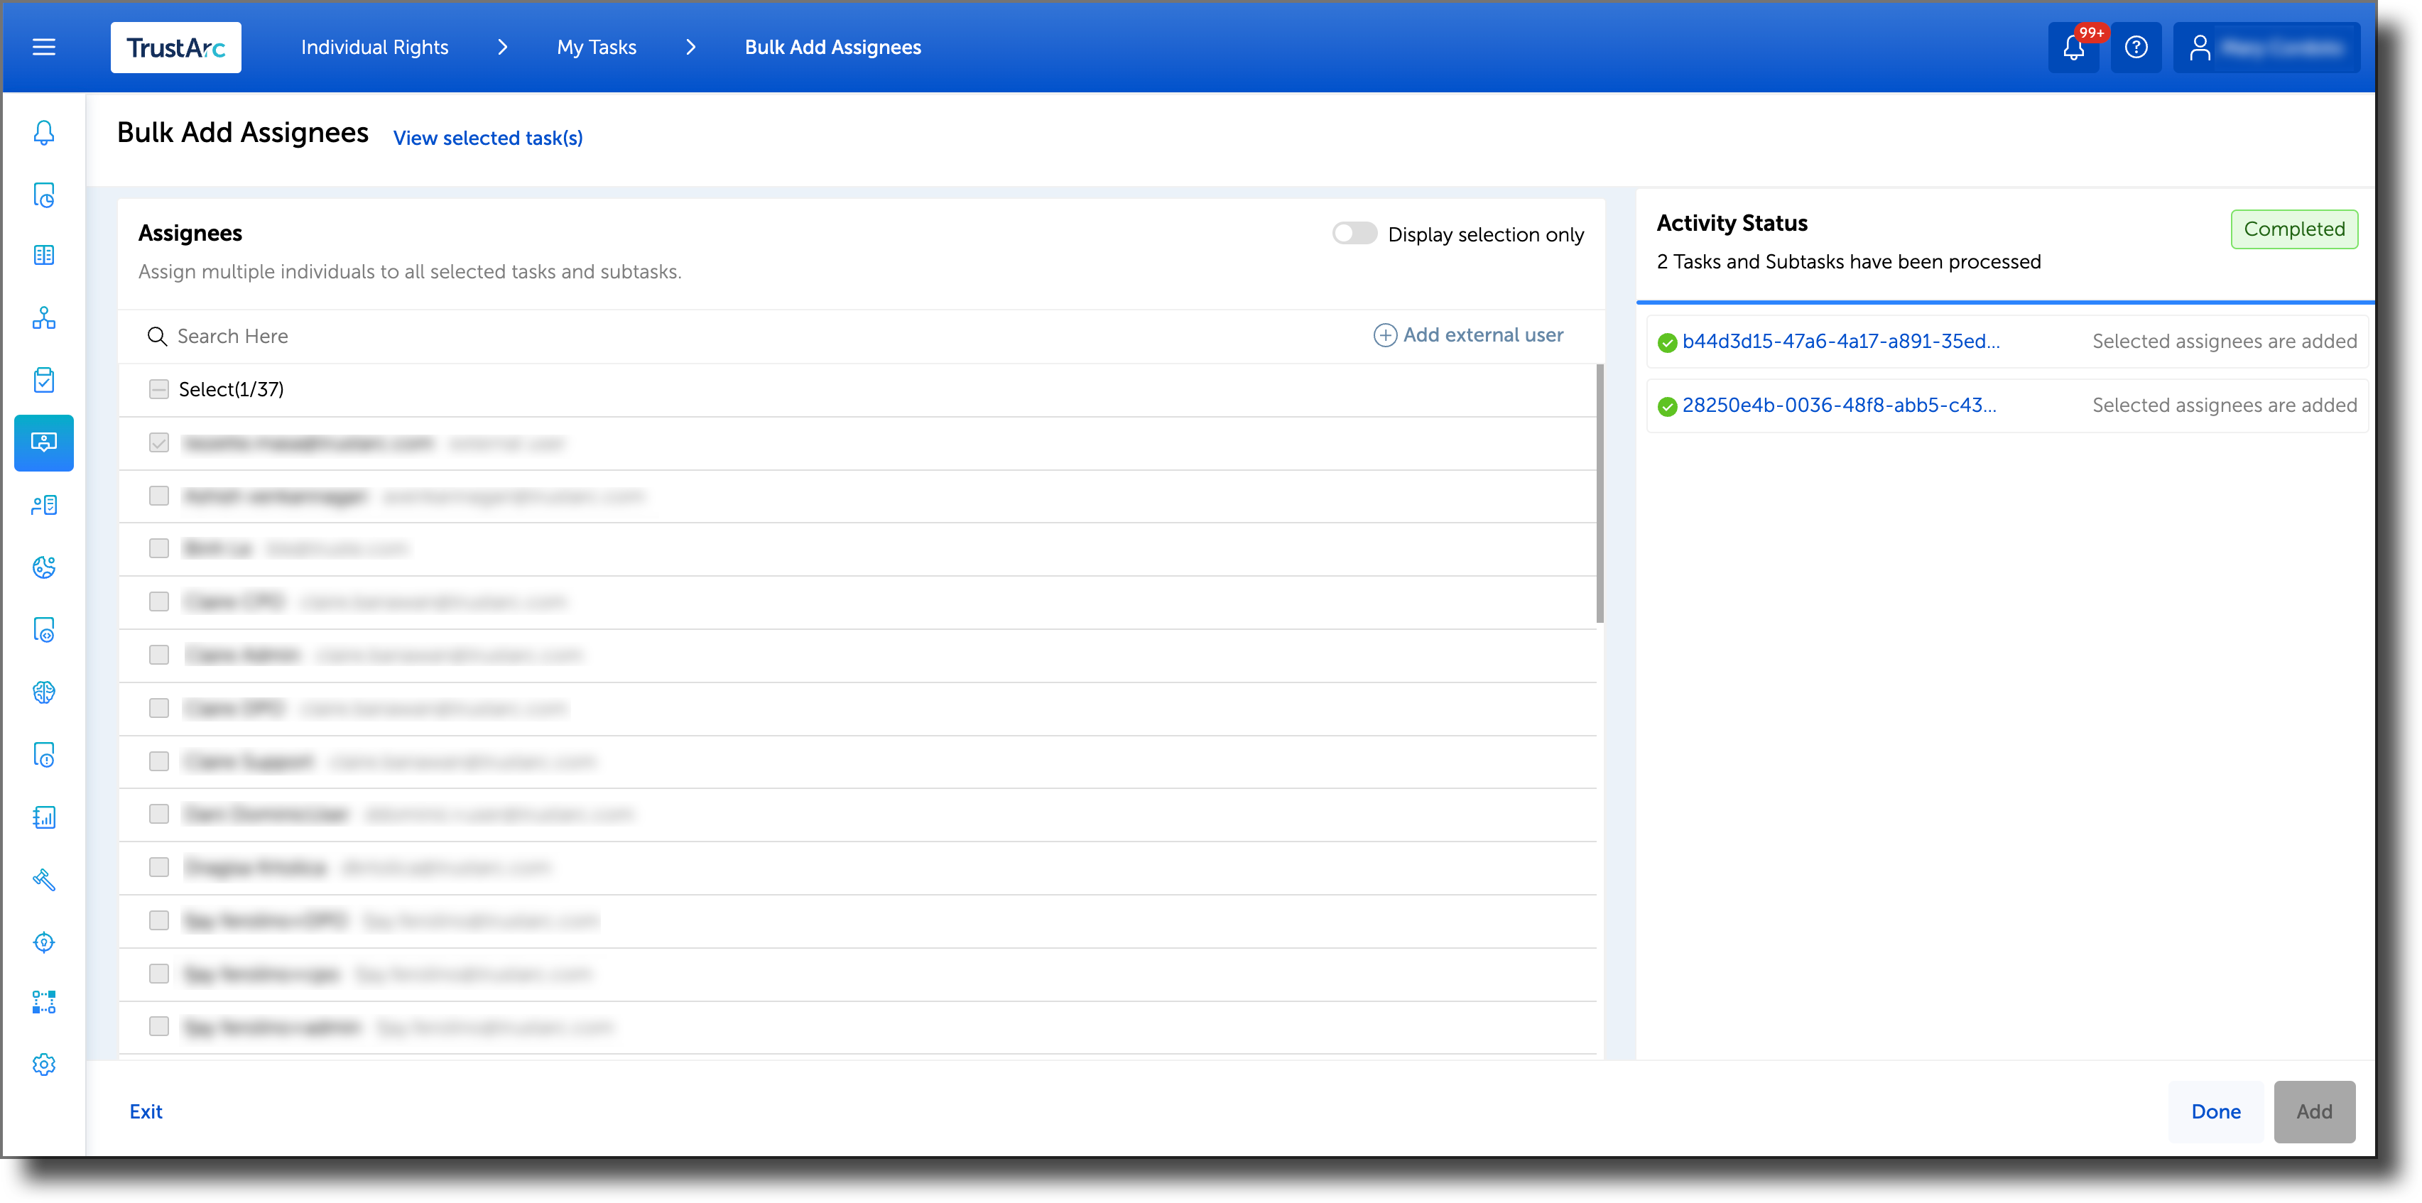Select the brain-shaped AI icon in sidebar
The image size is (2422, 1203).
pyautogui.click(x=43, y=692)
